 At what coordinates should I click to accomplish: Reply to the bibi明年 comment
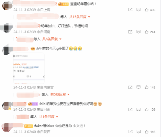pyautogui.click(x=138, y=110)
